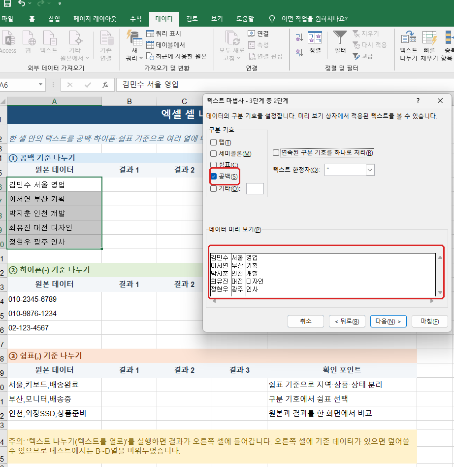This screenshot has height=467, width=454.
Task: Click the 텍스트 나누기 icon
Action: point(409,45)
